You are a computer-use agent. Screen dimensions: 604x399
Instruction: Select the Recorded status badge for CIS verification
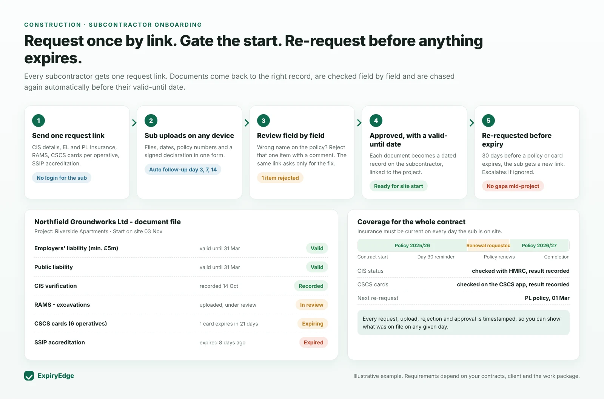coord(311,286)
